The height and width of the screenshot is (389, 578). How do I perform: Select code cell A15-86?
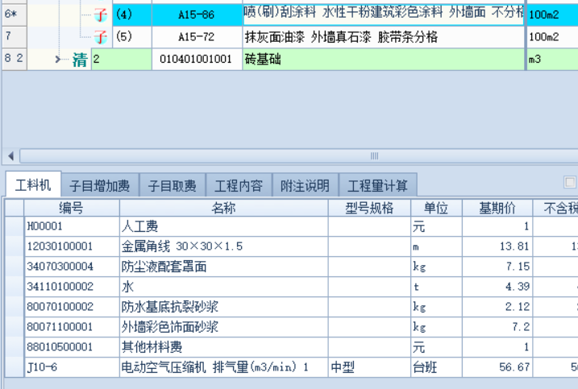click(x=197, y=14)
